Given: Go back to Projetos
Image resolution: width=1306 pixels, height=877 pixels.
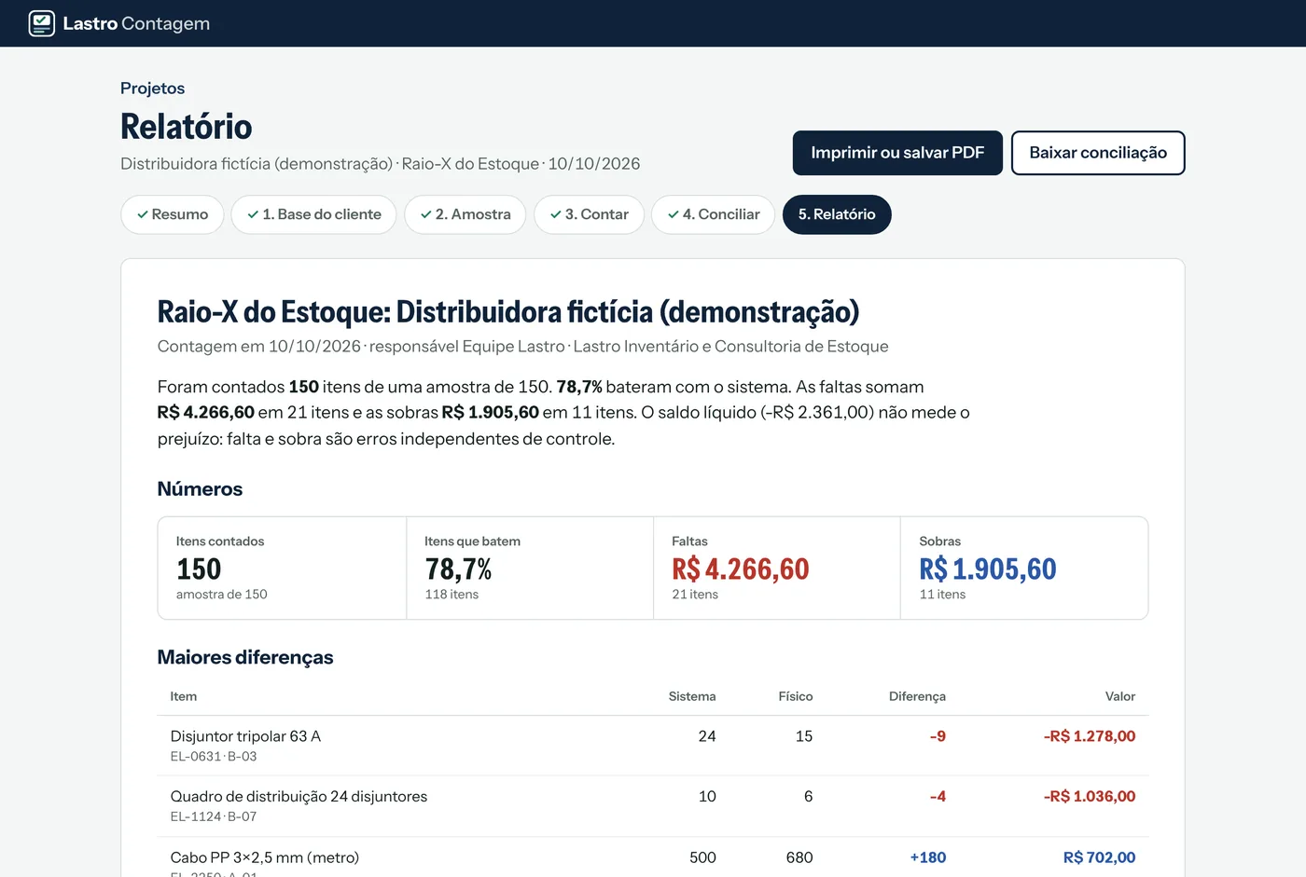Looking at the screenshot, I should (152, 89).
